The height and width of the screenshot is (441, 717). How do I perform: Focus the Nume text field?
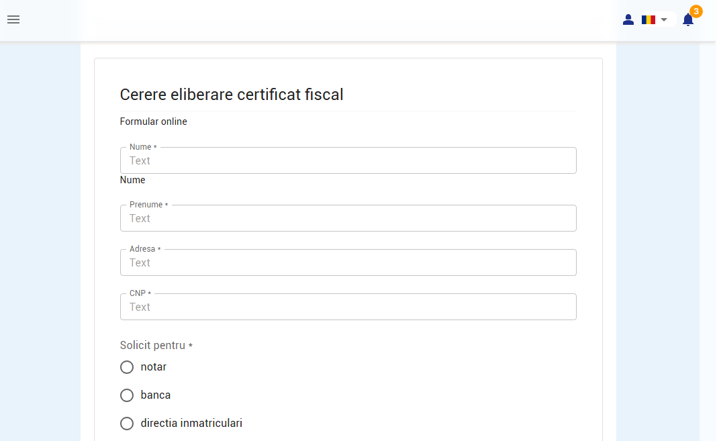[348, 161]
